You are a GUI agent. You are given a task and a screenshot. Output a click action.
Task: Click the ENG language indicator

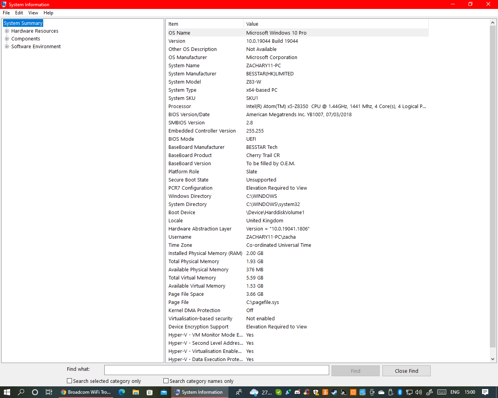tap(455, 392)
